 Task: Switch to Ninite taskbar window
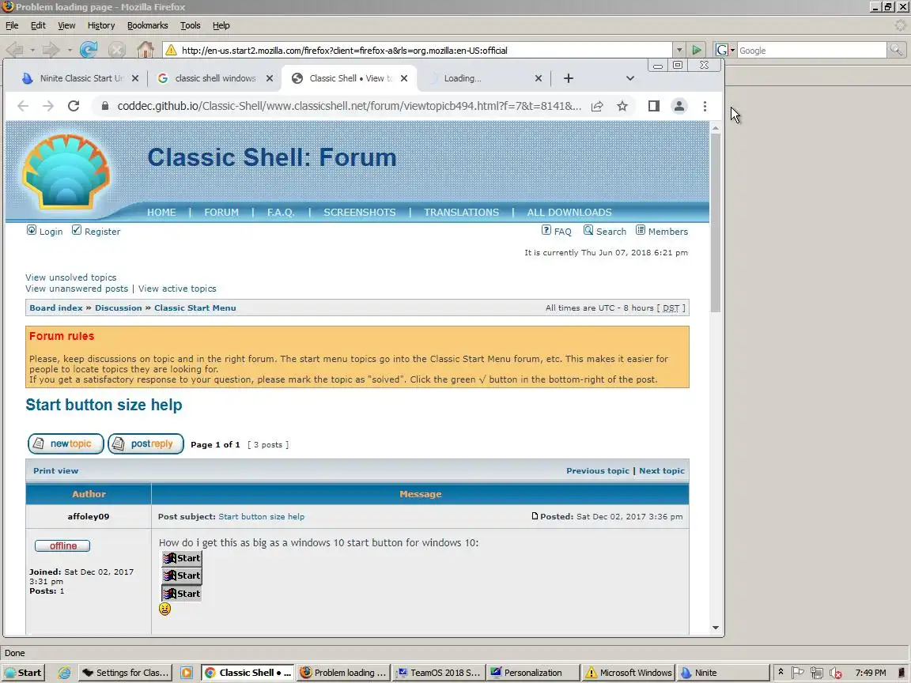point(723,673)
